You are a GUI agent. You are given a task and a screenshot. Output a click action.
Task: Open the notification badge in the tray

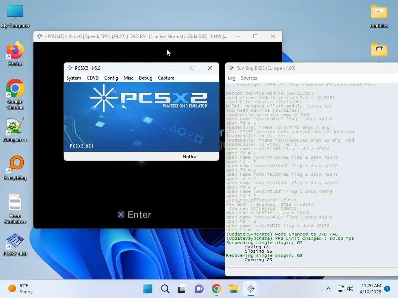pos(387,289)
